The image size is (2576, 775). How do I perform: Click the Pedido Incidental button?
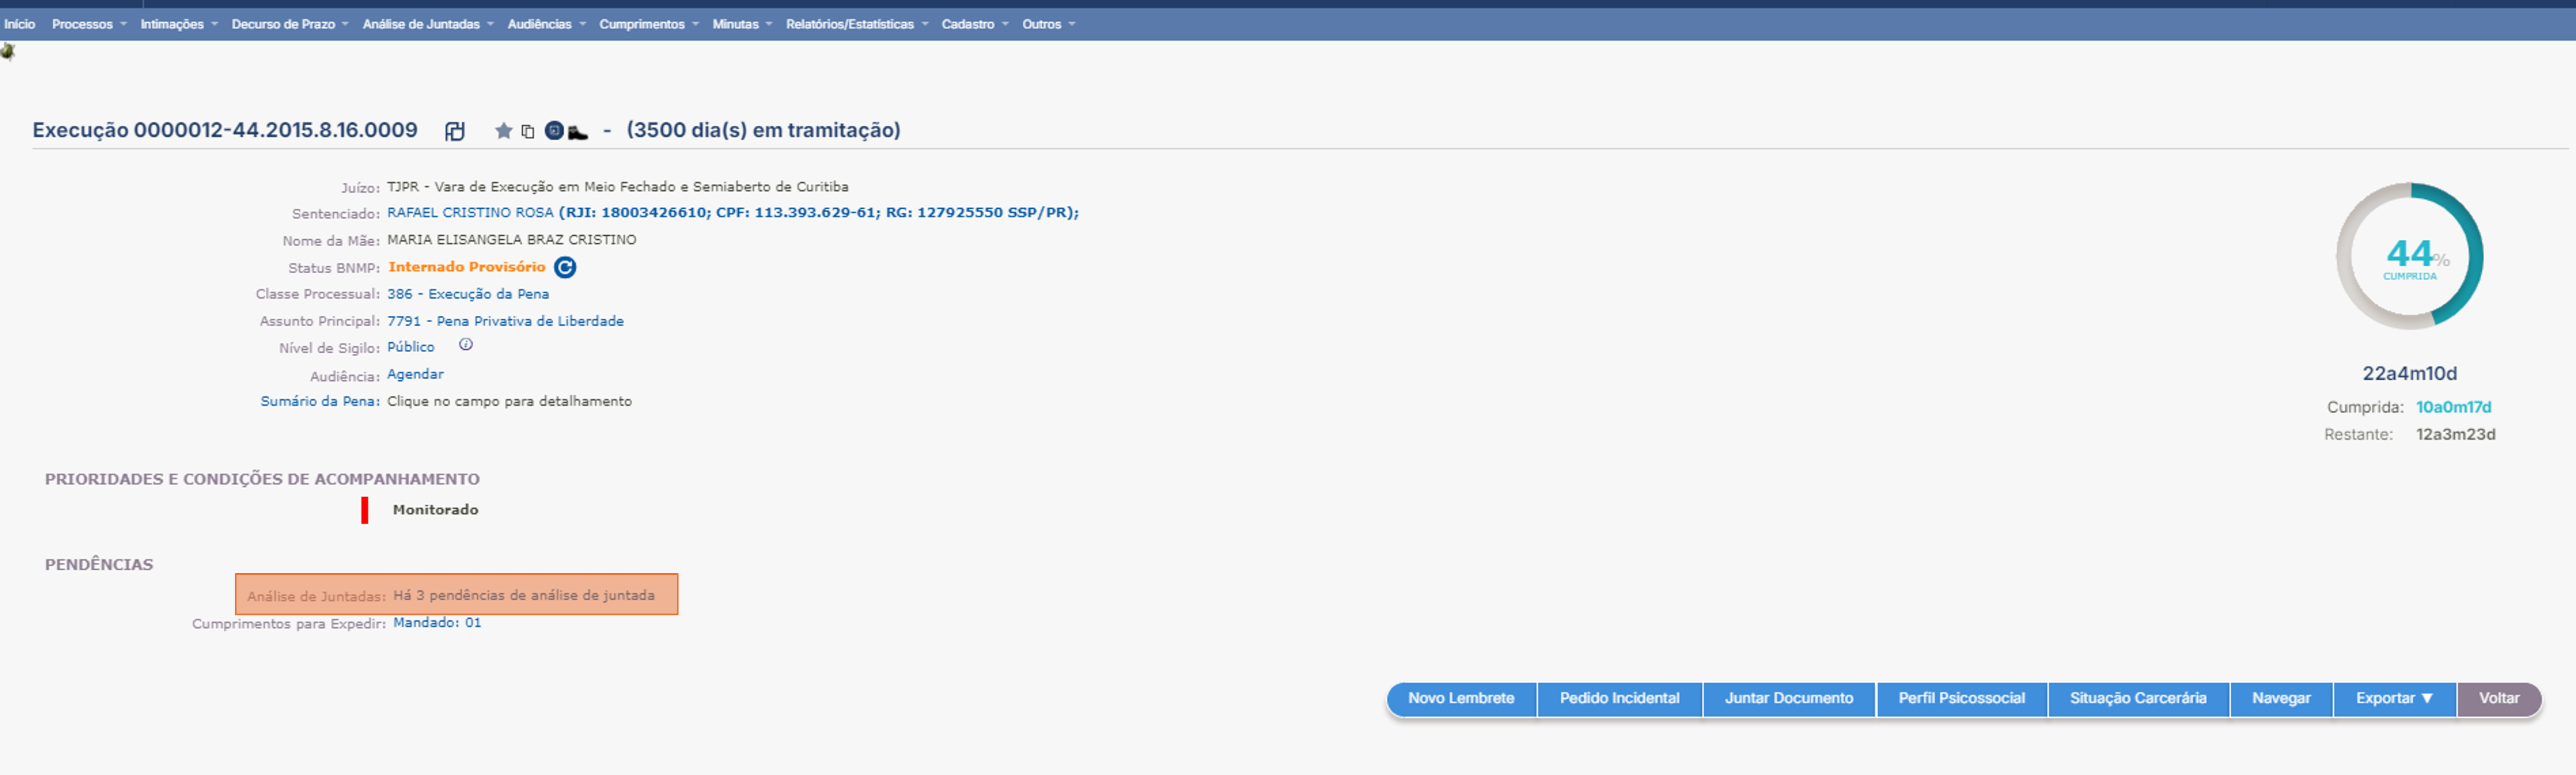click(1619, 699)
